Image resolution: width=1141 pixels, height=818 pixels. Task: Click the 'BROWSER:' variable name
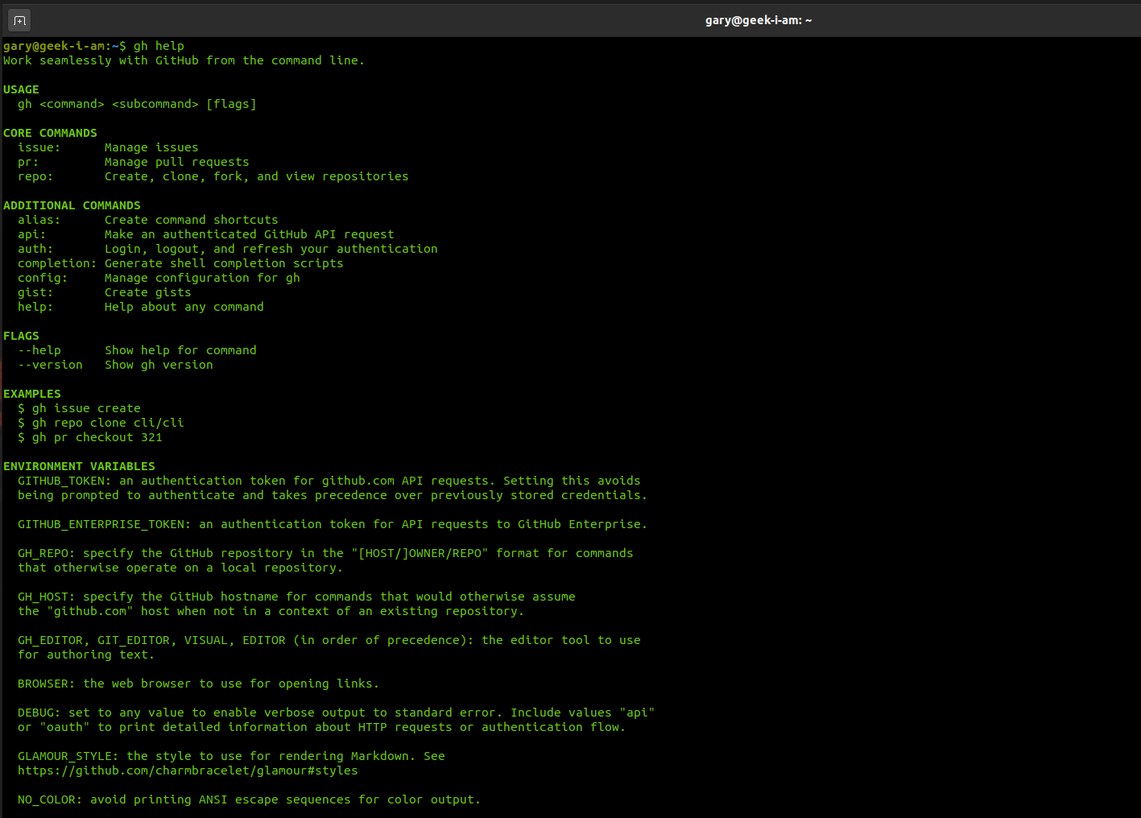[47, 684]
